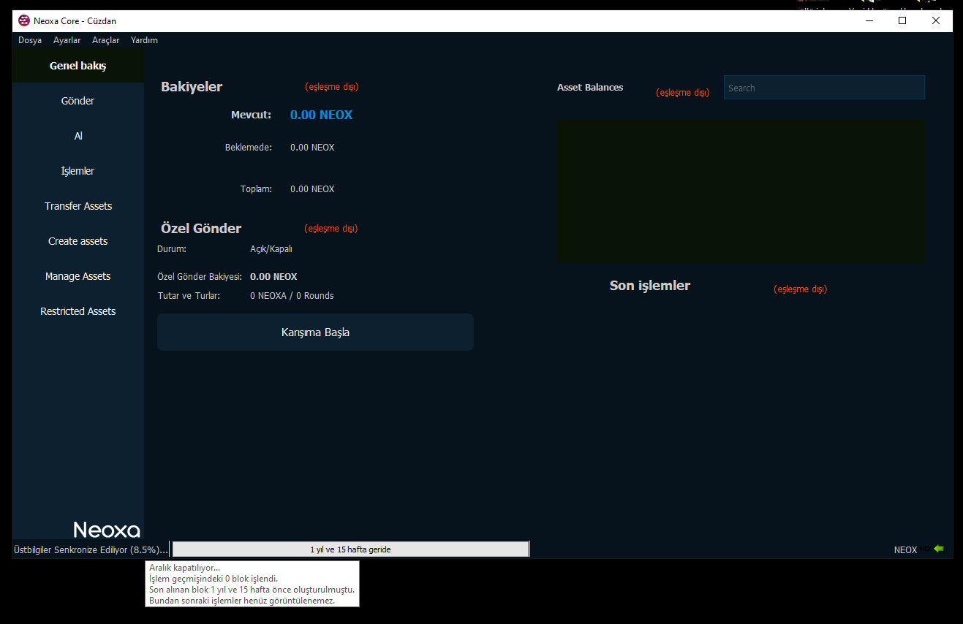Image resolution: width=963 pixels, height=624 pixels.
Task: Open Transfer Assets in sidebar
Action: [x=78, y=206]
